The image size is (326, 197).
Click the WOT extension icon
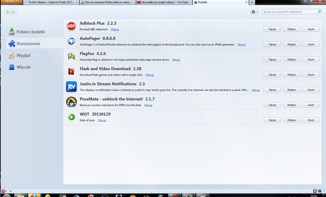point(71,117)
